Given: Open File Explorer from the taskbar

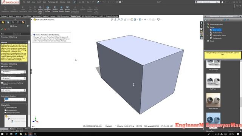Looking at the screenshot, I should [x=21, y=134].
